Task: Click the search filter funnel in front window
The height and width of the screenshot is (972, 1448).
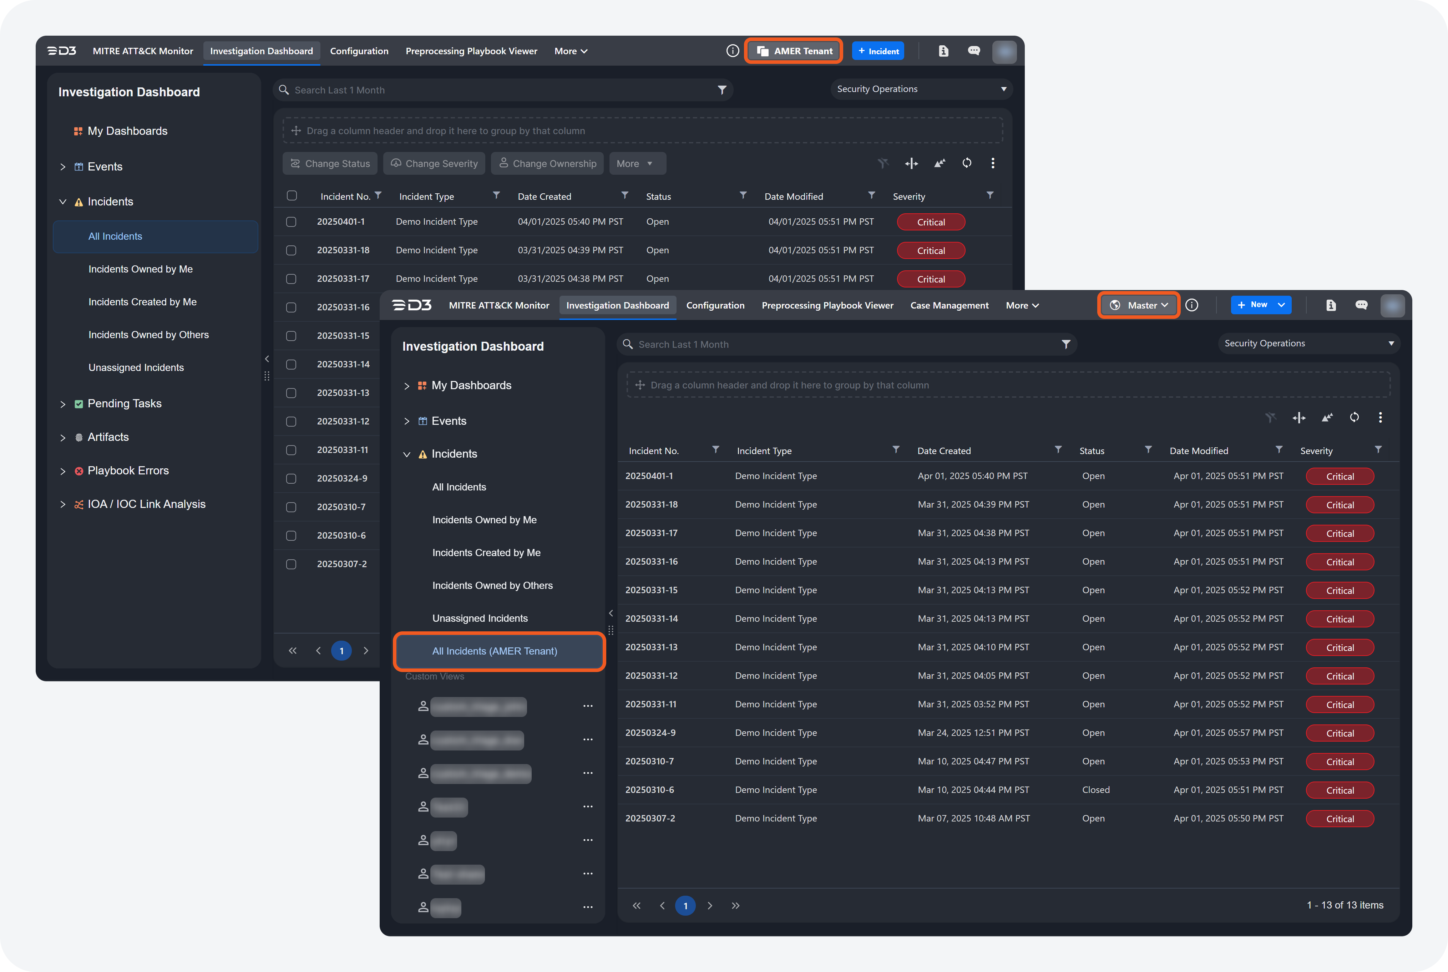Action: tap(1065, 344)
